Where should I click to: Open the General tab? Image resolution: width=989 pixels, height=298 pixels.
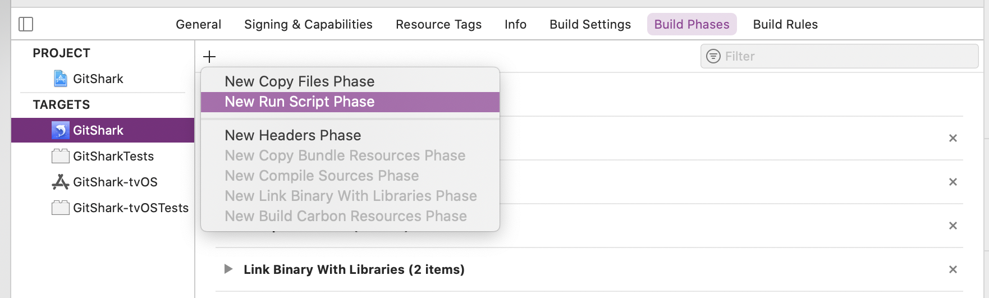point(199,24)
